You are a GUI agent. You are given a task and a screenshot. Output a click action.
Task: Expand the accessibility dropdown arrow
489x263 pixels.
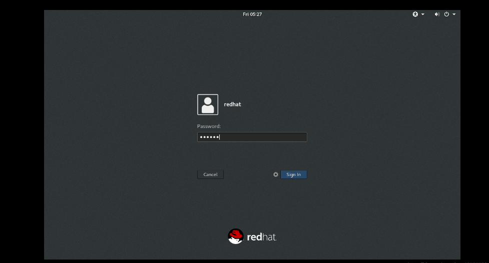423,14
